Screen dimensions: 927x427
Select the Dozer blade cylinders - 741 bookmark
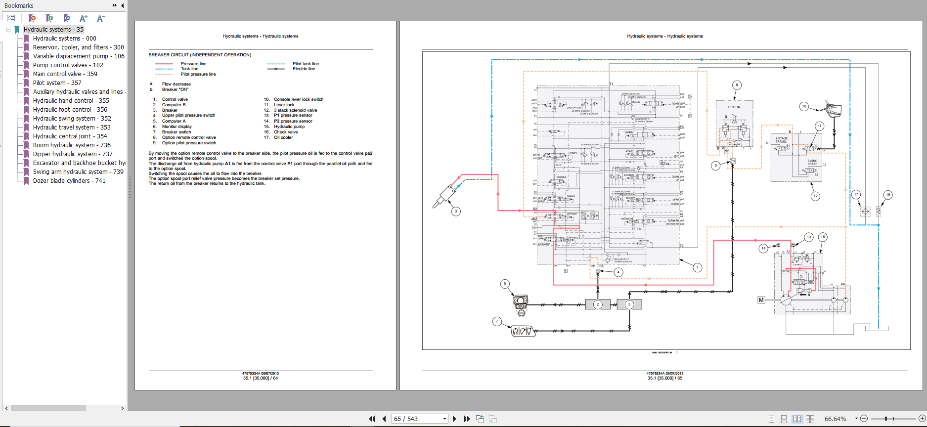pos(69,181)
